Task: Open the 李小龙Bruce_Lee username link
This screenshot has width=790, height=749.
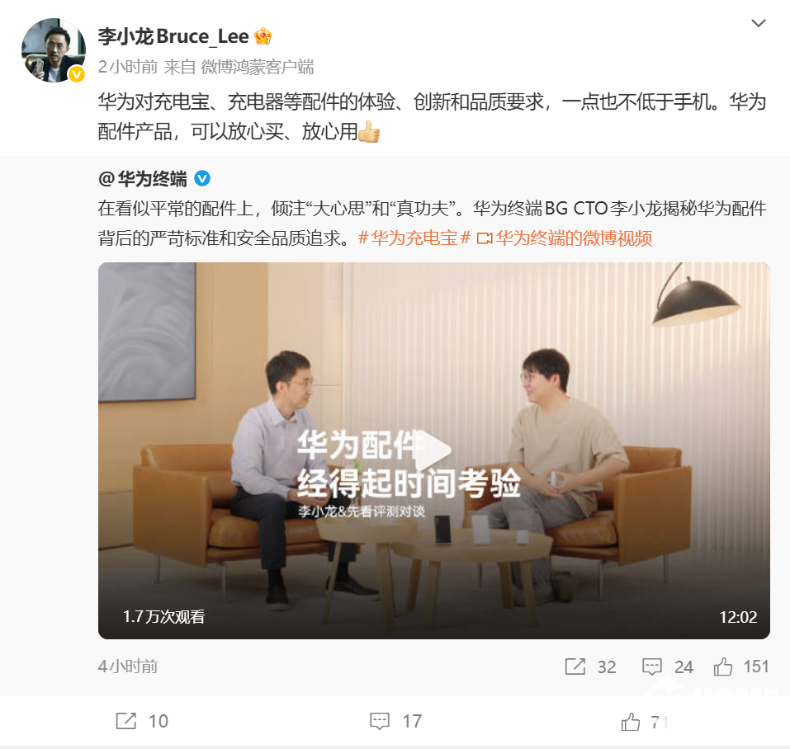Action: [173, 36]
